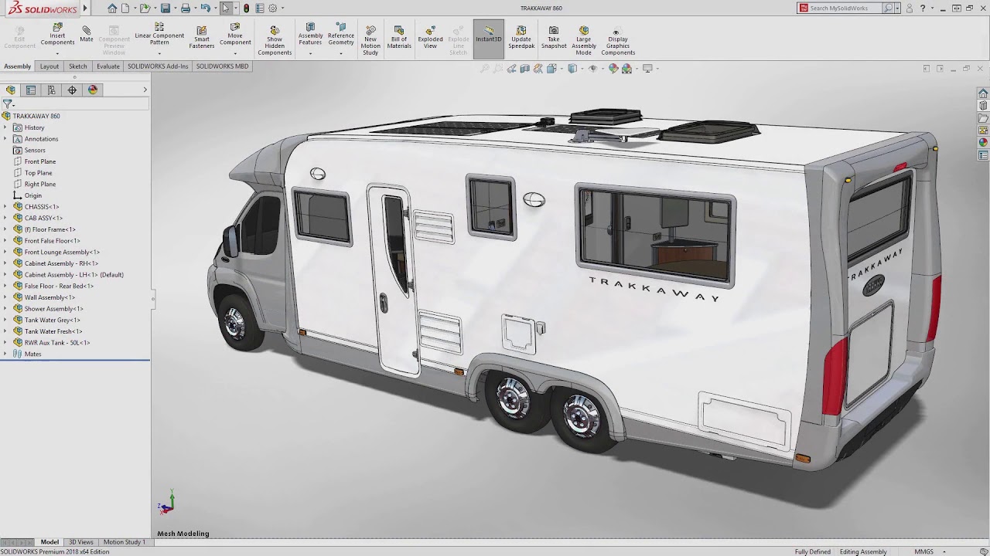The height and width of the screenshot is (556, 990).
Task: Open PropertyManager tab icon
Action: tap(31, 90)
